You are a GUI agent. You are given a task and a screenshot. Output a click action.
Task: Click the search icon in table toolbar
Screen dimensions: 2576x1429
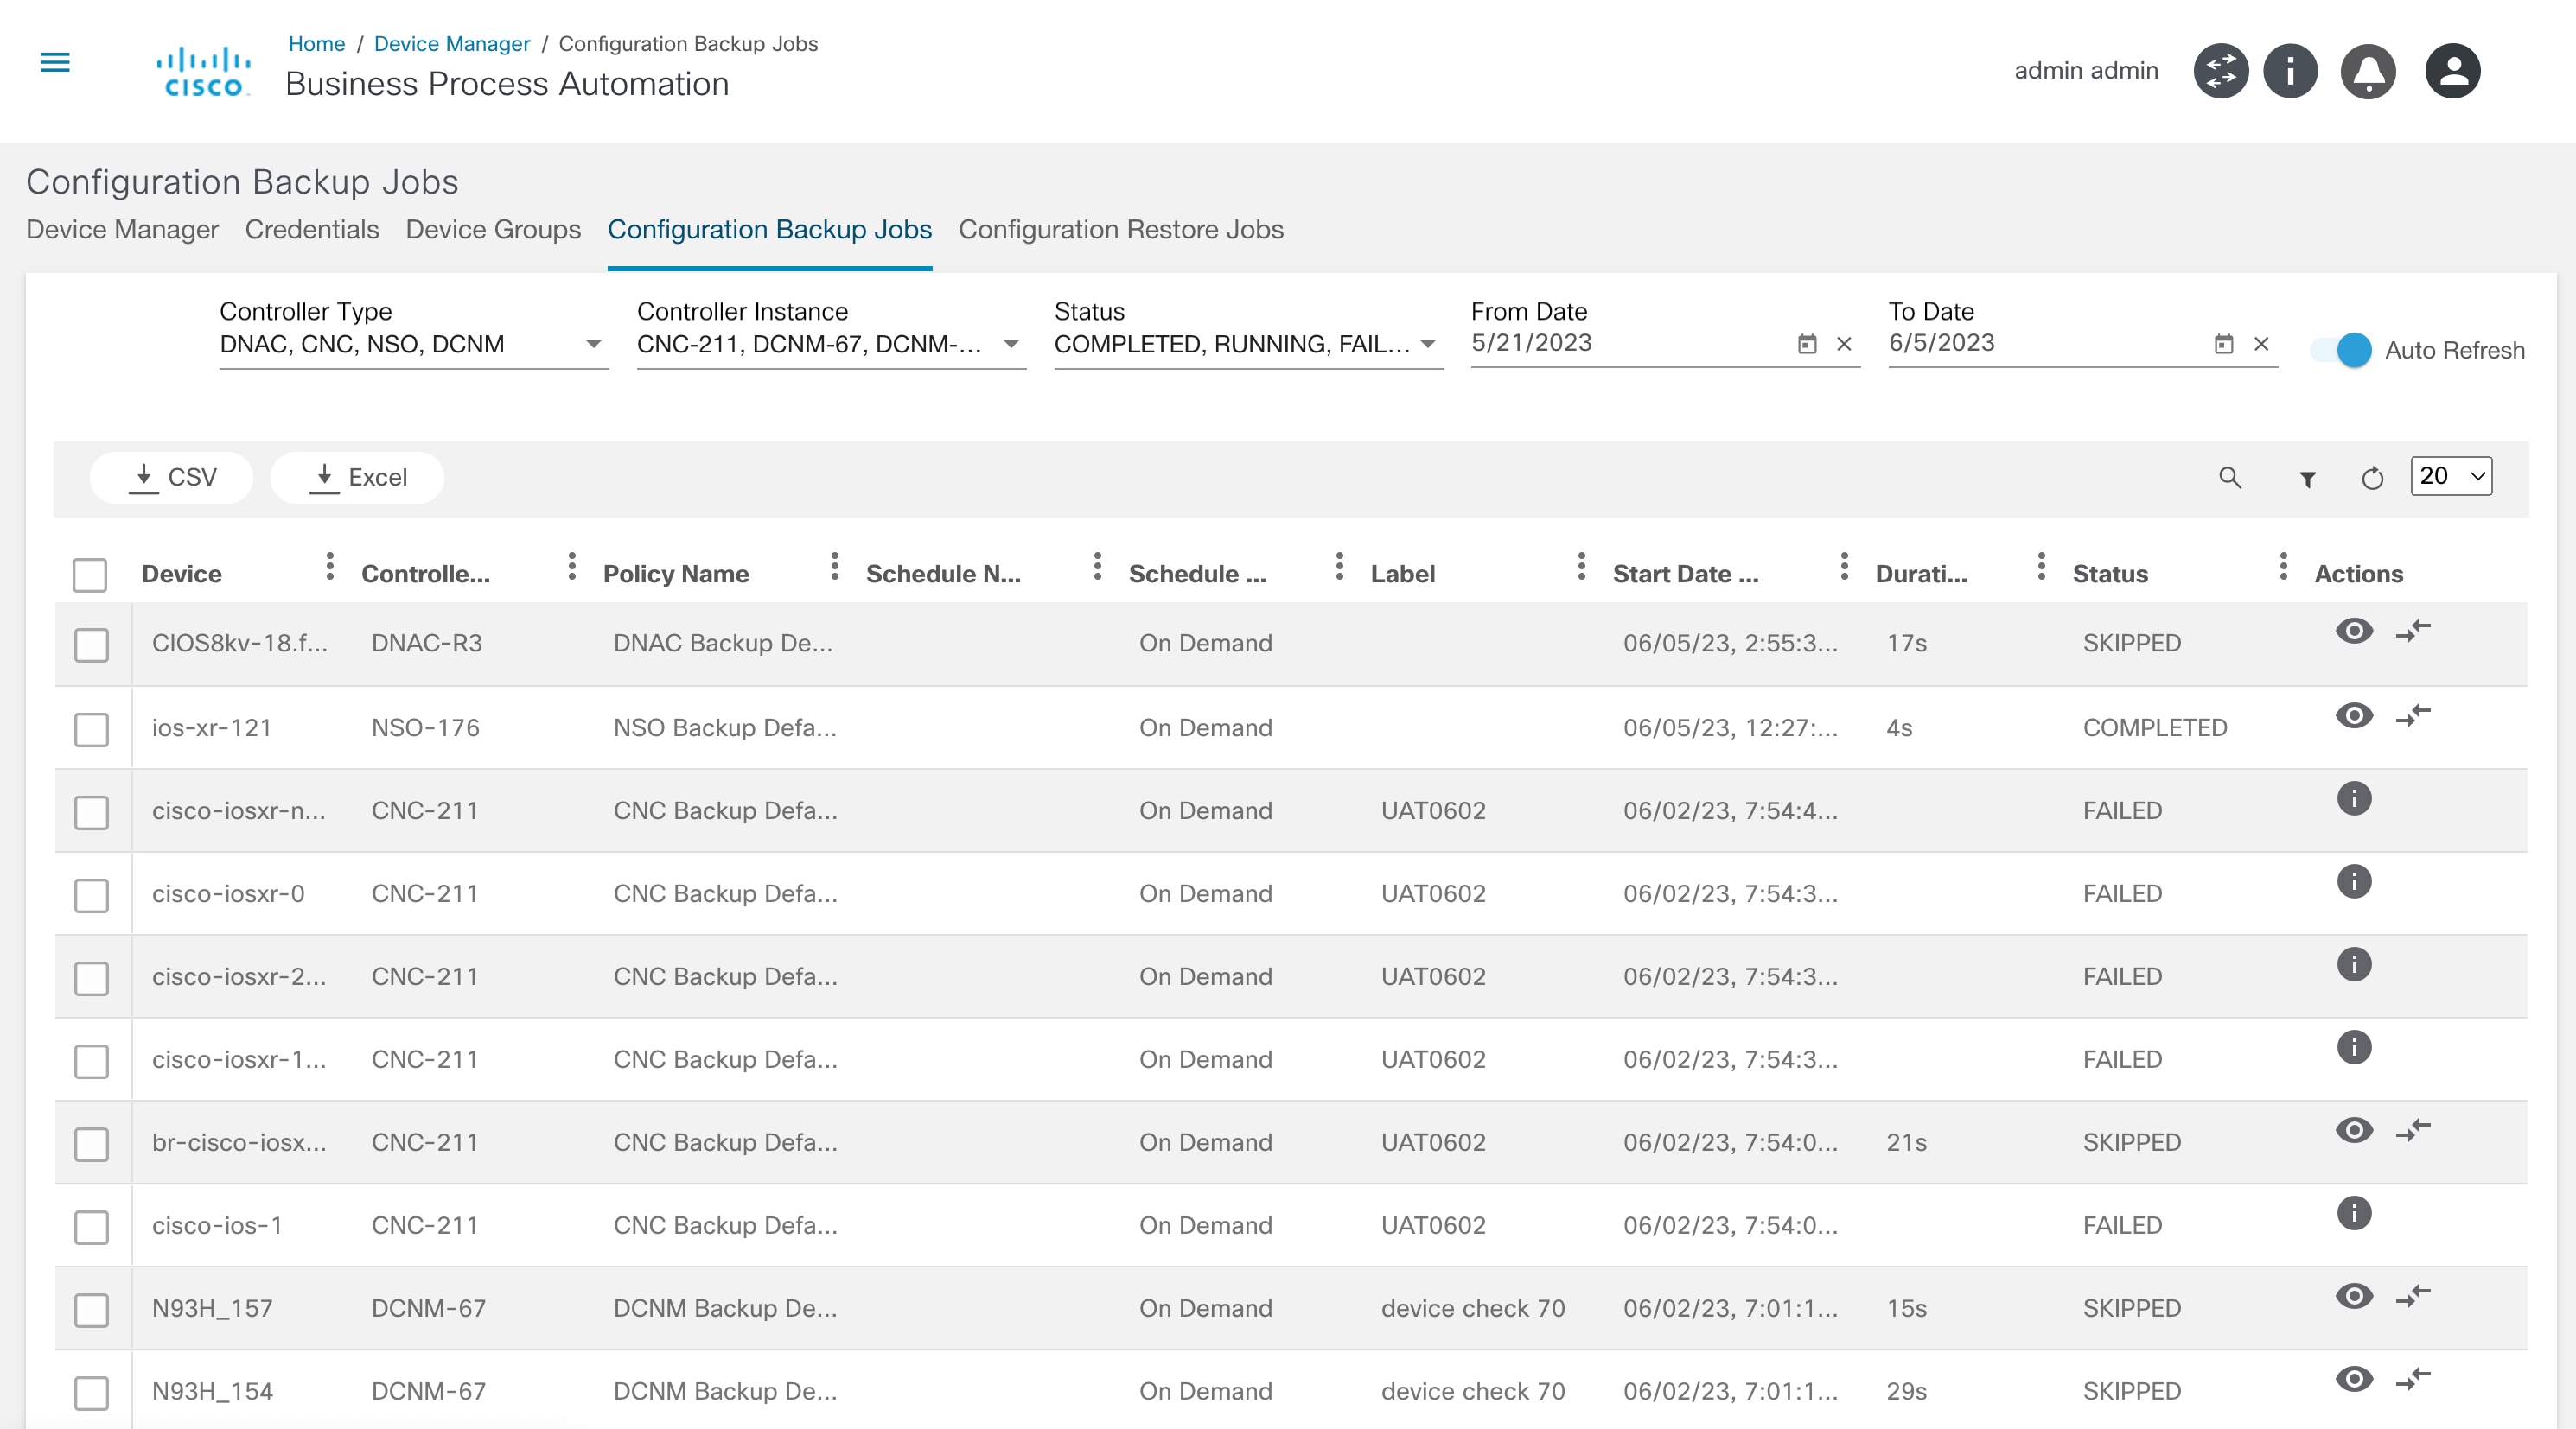[x=2229, y=478]
